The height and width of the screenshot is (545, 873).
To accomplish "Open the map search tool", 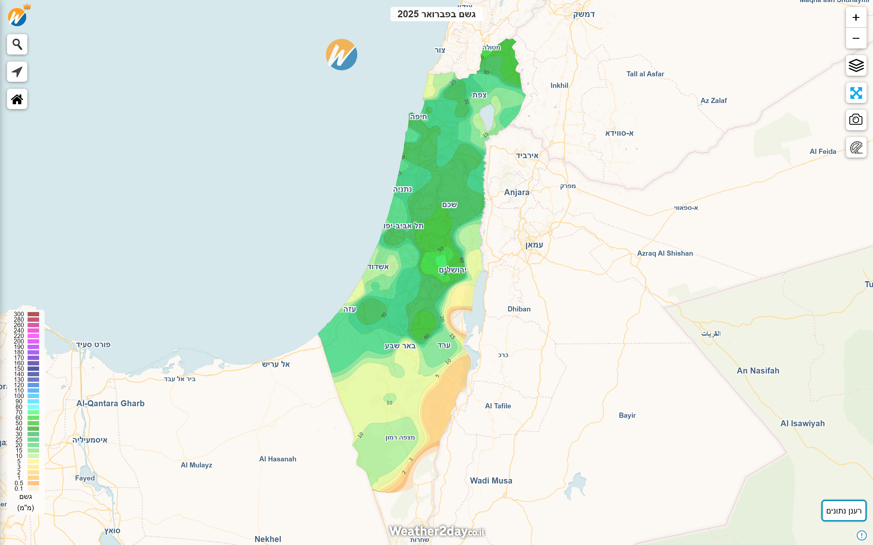I will (x=17, y=44).
